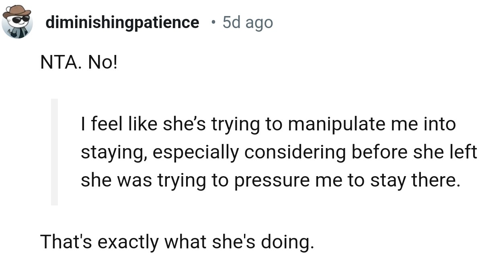Click the "NTA. No!" comment text
The image size is (484, 258).
click(79, 64)
